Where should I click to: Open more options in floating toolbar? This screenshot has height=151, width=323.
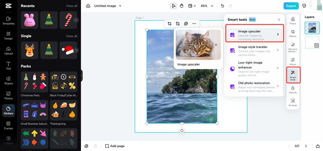pyautogui.click(x=194, y=24)
